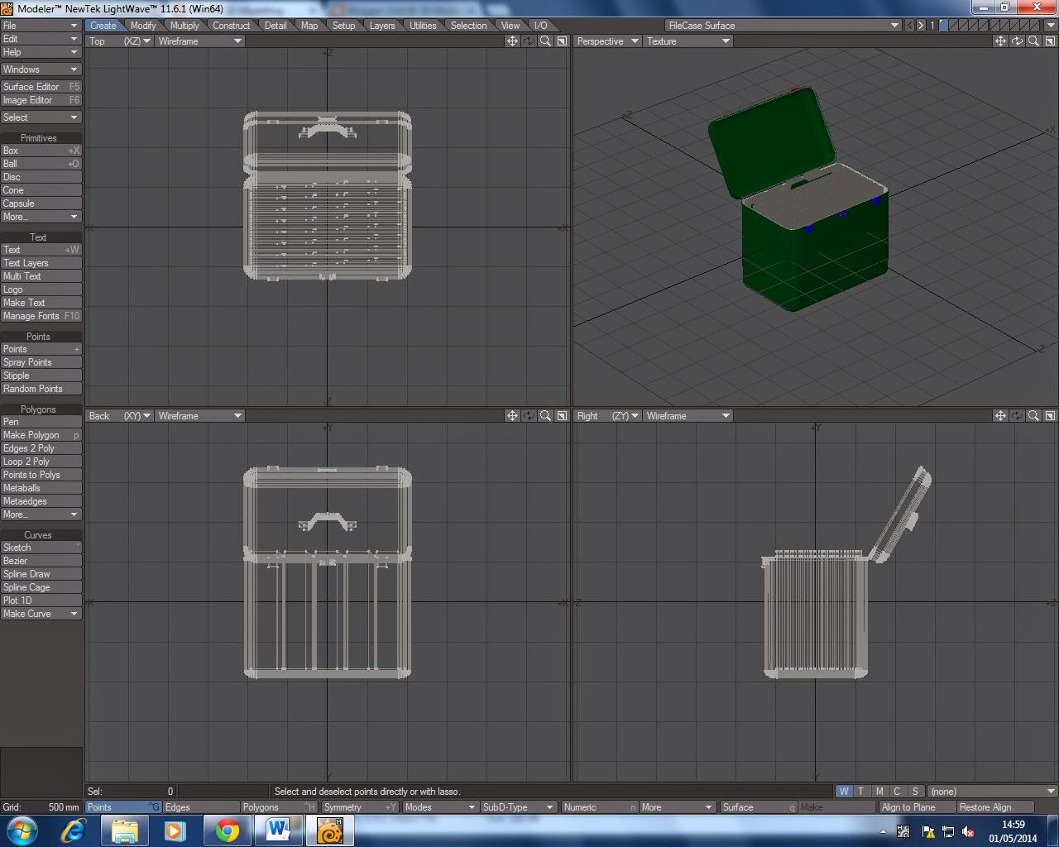Maximize the Right viewport using its corner icon

pyautogui.click(x=1049, y=415)
